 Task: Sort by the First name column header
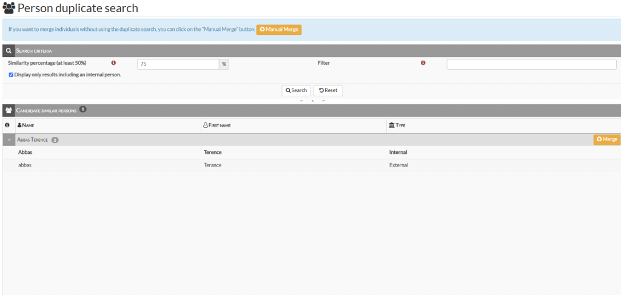pyautogui.click(x=220, y=125)
